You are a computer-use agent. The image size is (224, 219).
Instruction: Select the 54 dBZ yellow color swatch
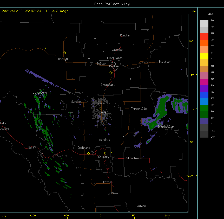click(x=204, y=56)
